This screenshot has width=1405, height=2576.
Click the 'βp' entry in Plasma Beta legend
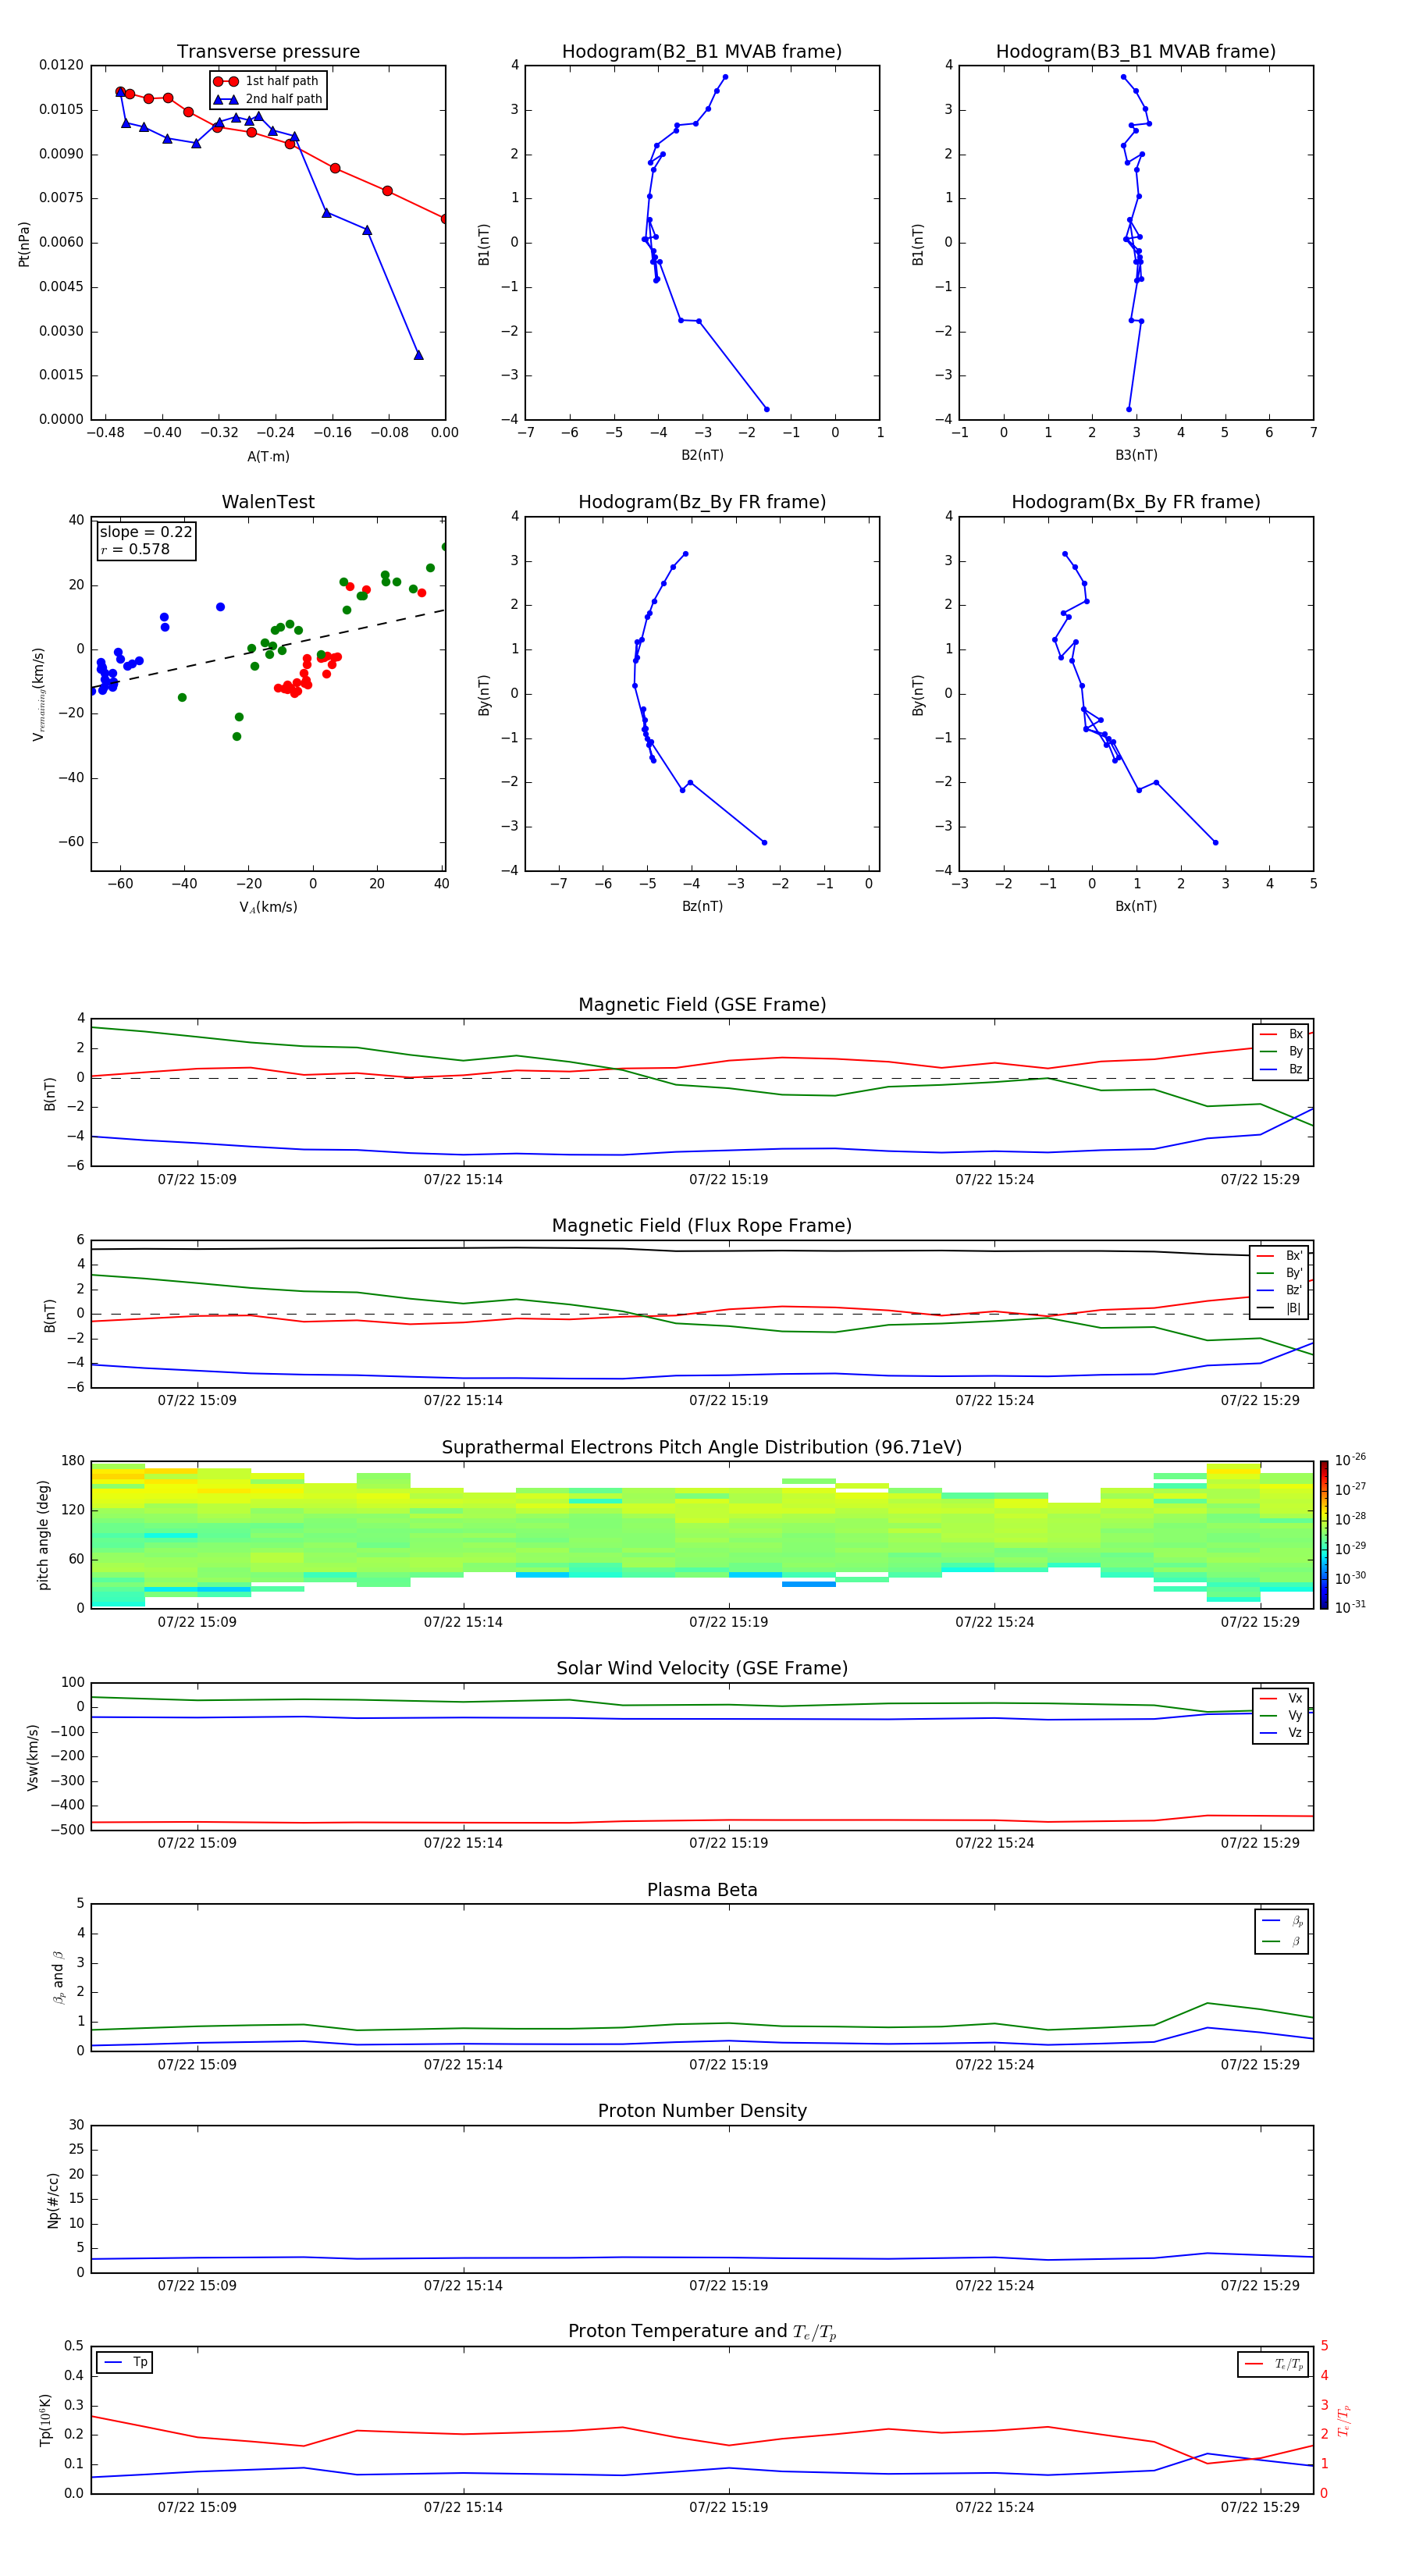(1282, 1921)
